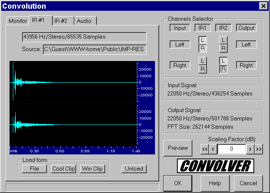Load from Cool Clip
The height and width of the screenshot is (193, 270).
tap(64, 169)
